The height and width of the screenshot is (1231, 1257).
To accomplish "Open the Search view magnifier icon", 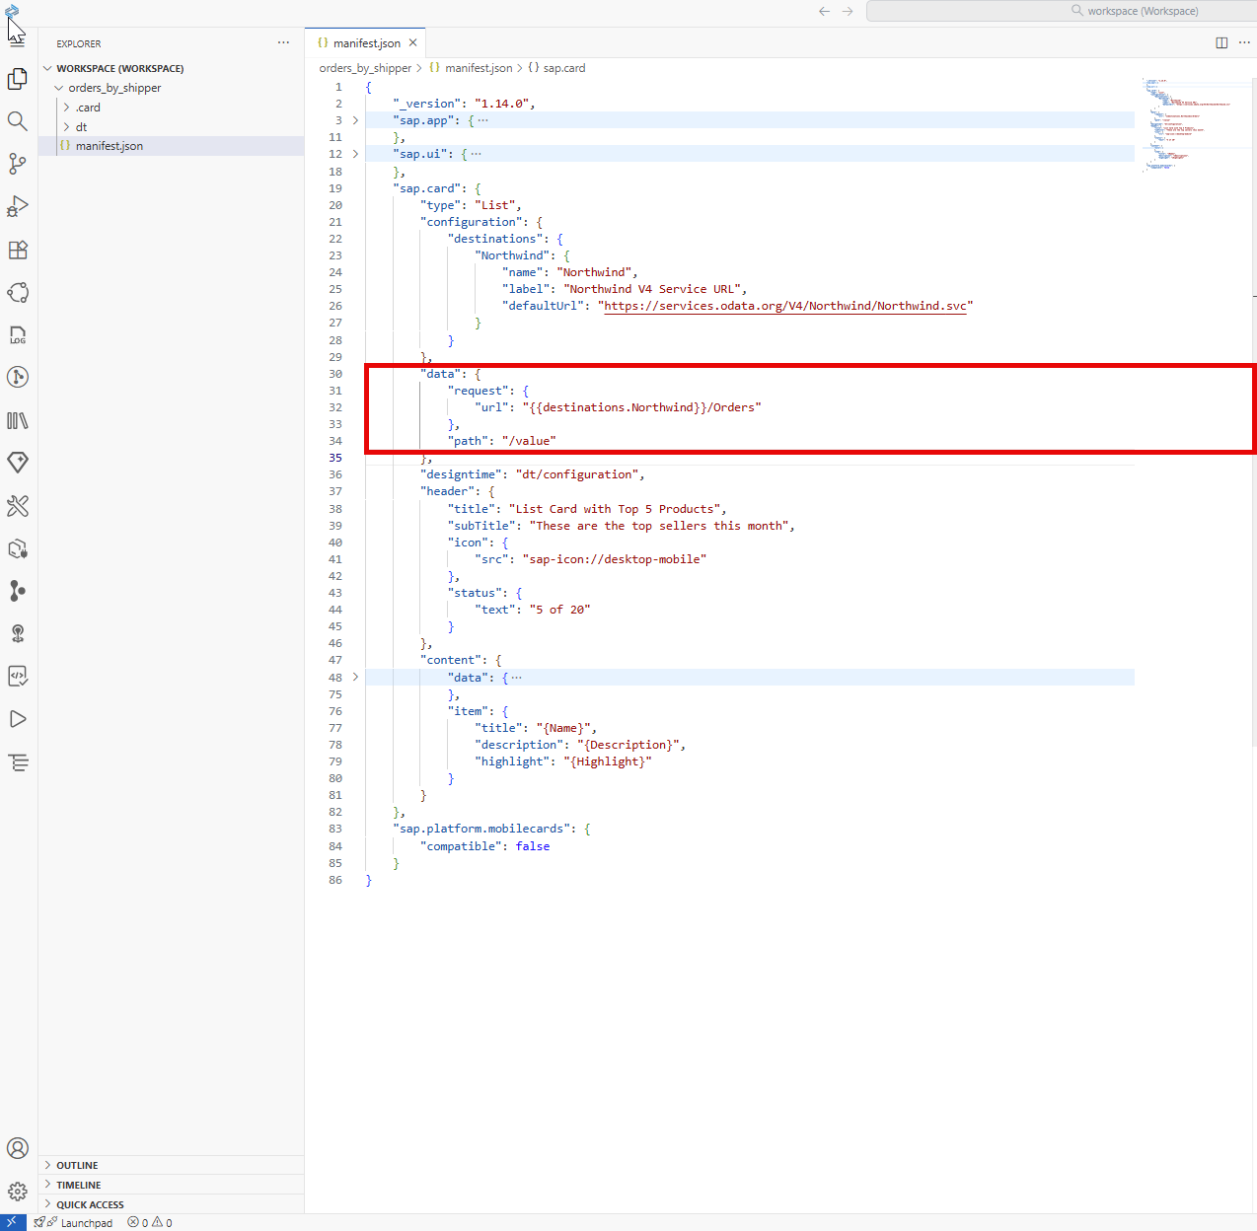I will tap(18, 121).
